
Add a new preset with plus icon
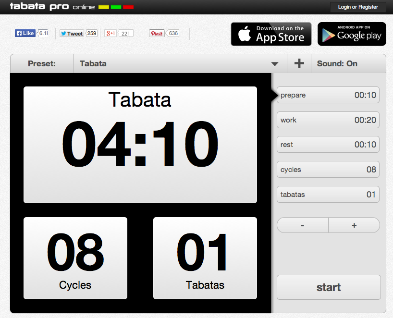(x=299, y=63)
